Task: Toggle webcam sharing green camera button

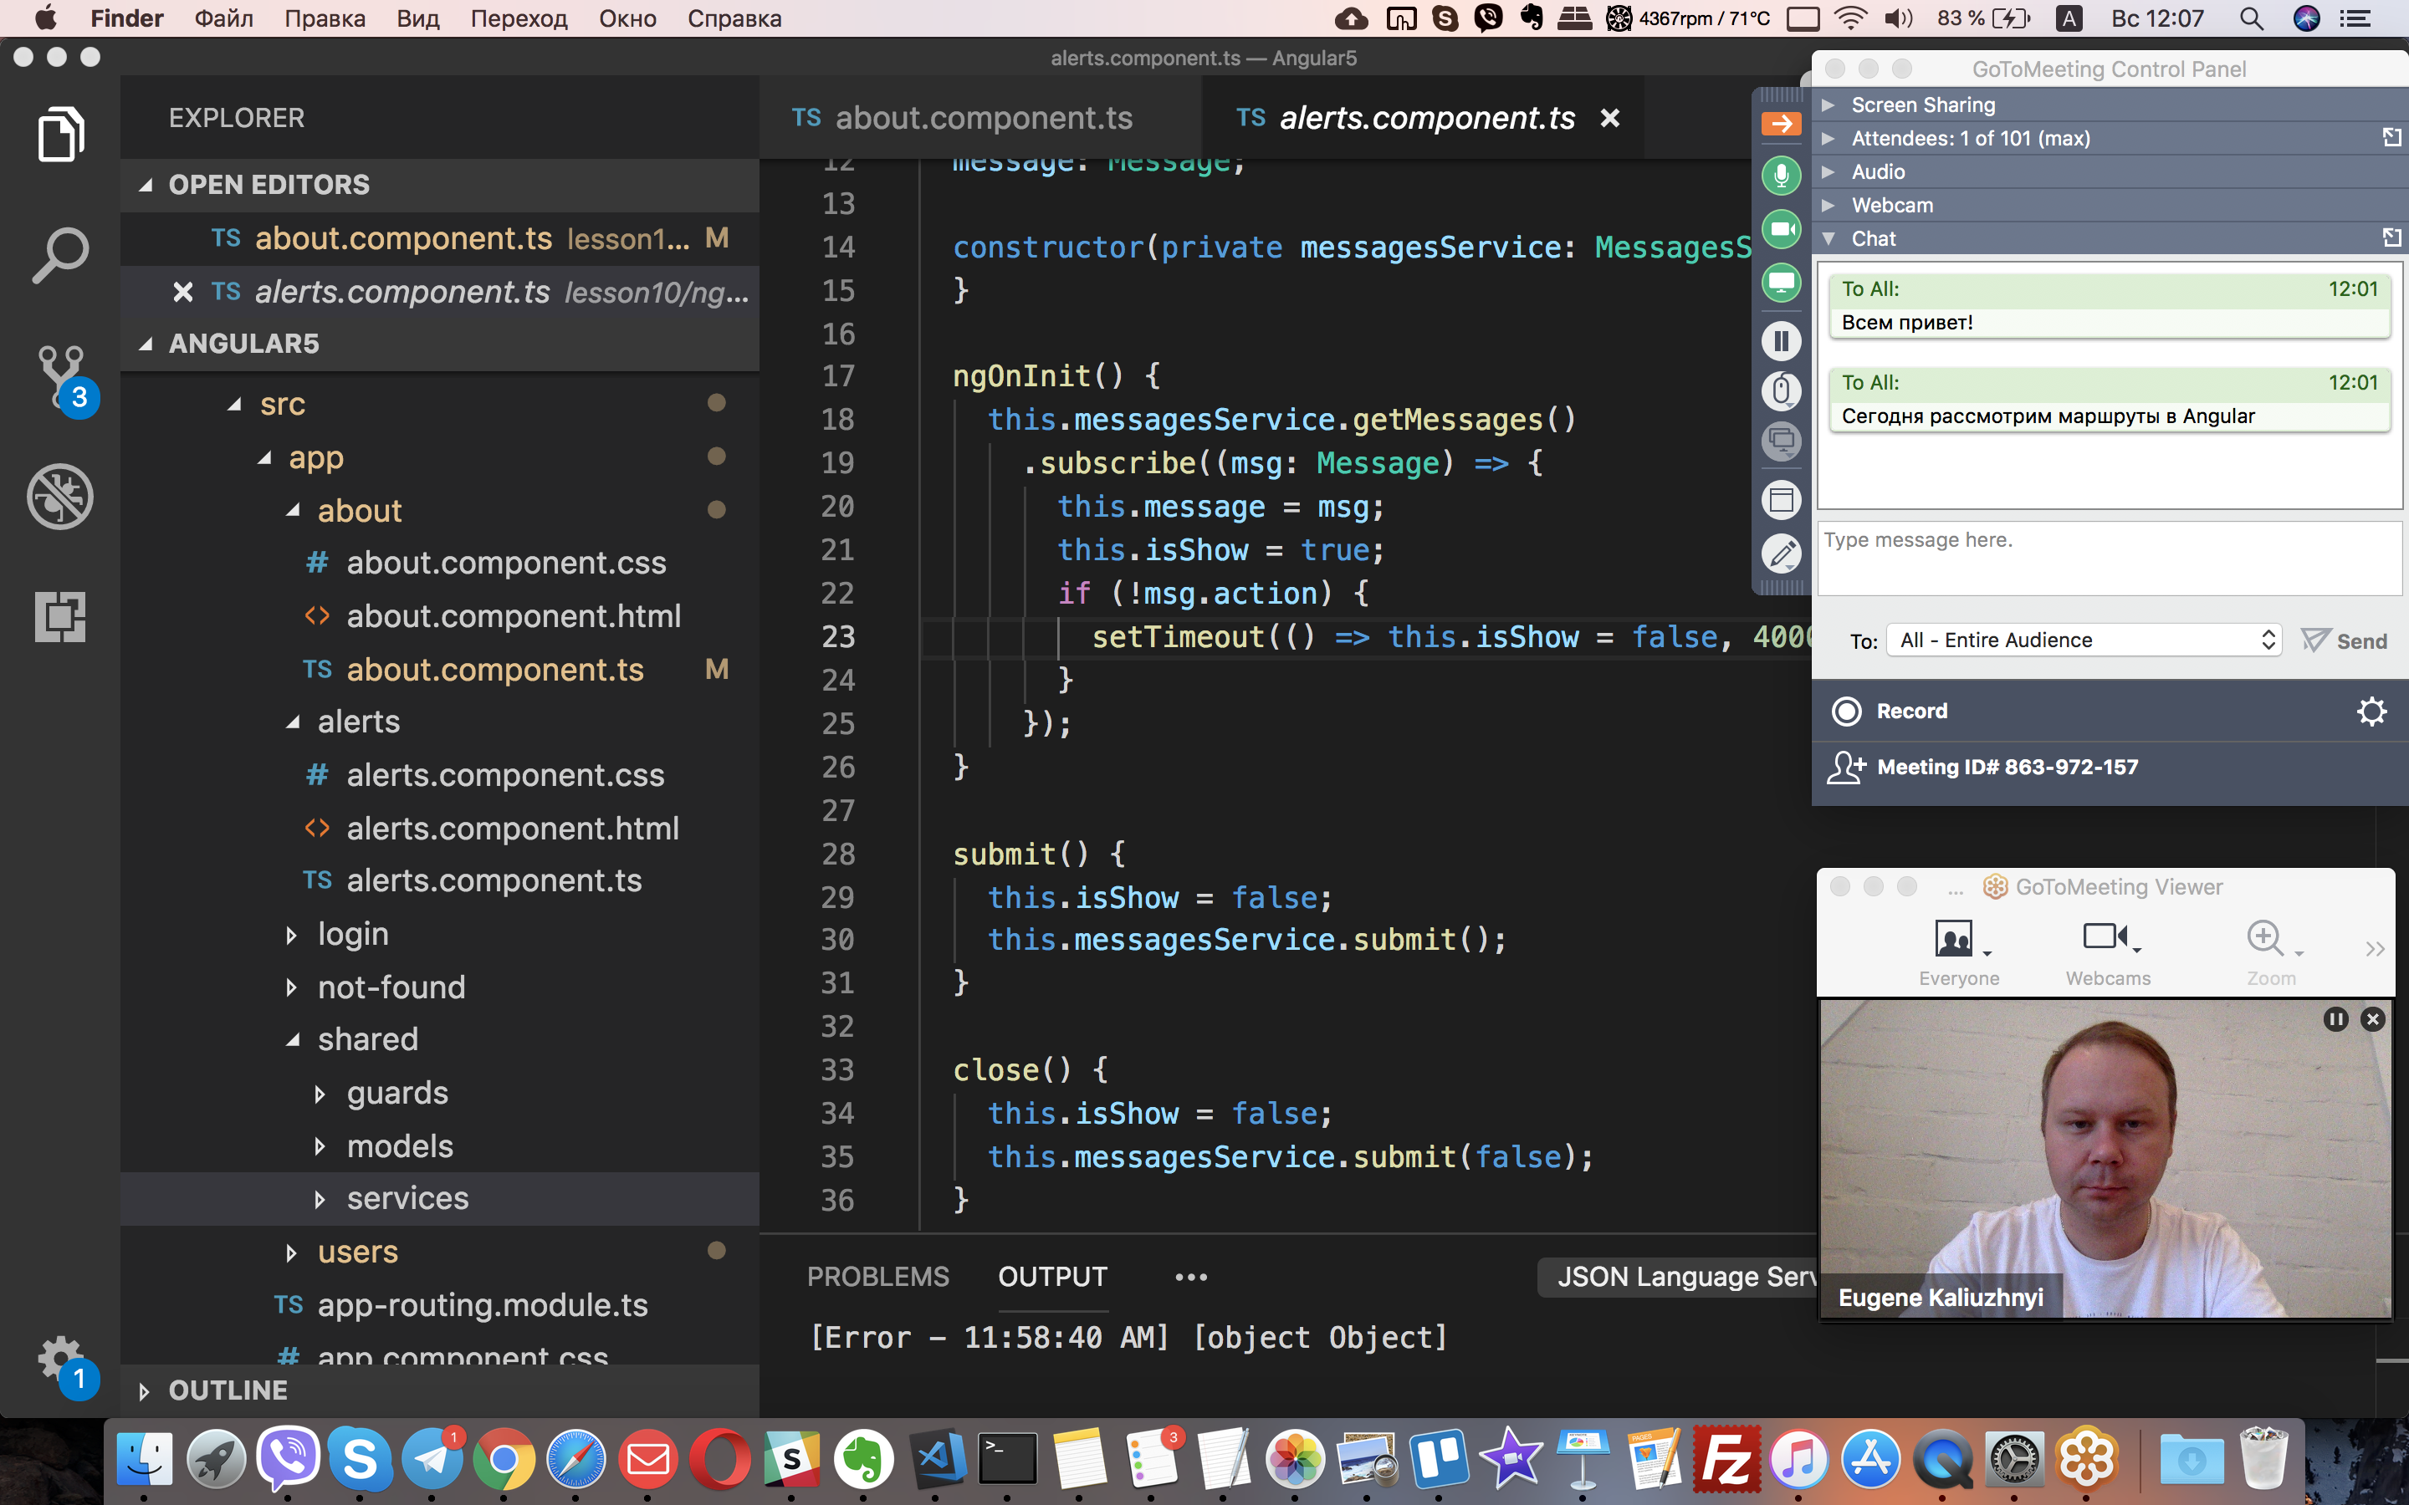Action: click(1781, 229)
